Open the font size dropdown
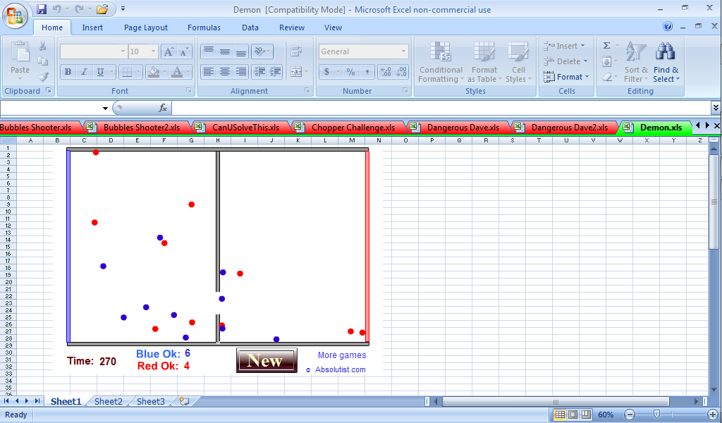 tap(153, 51)
